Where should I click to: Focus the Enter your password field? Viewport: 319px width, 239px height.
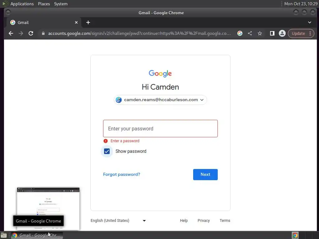[160, 129]
